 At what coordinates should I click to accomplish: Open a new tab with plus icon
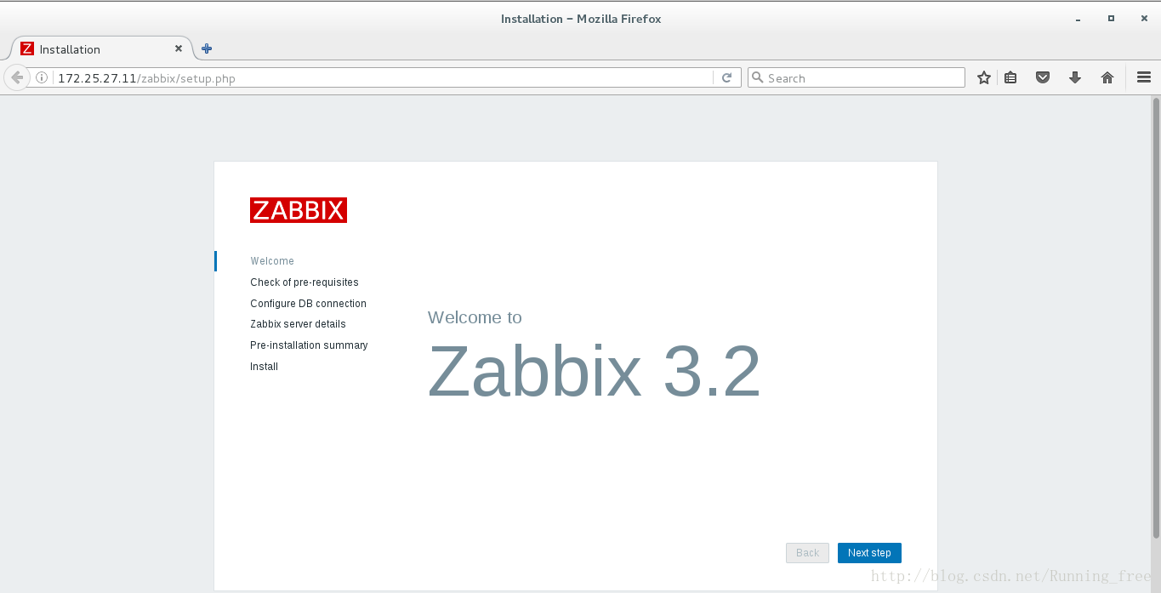207,48
